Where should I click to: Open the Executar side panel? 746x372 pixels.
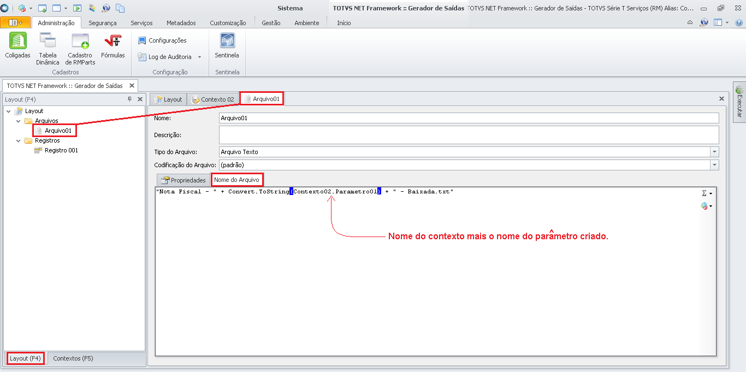coord(739,102)
